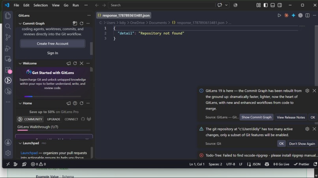Show additional activity bar views ellipsis
The width and height of the screenshot is (318, 178).
click(8, 102)
